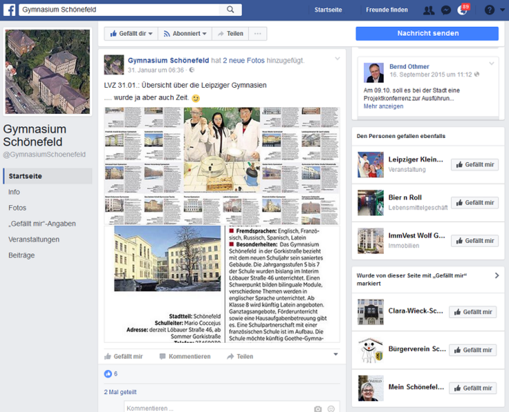Click the Facebook logo icon

[9, 10]
